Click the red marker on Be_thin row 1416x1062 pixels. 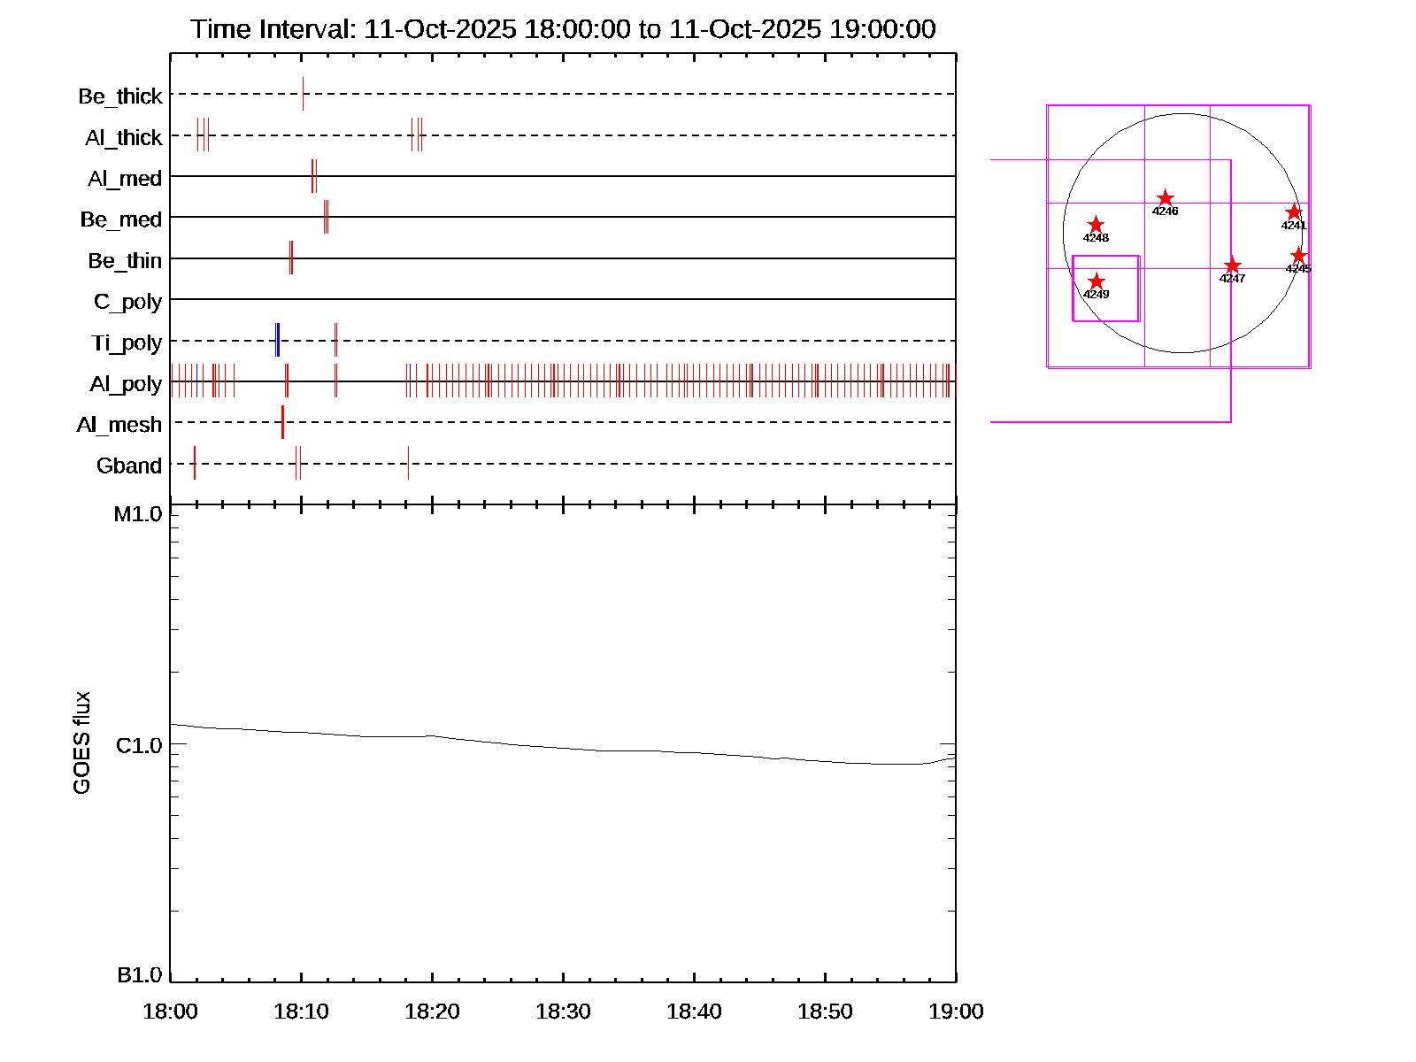pyautogui.click(x=291, y=258)
